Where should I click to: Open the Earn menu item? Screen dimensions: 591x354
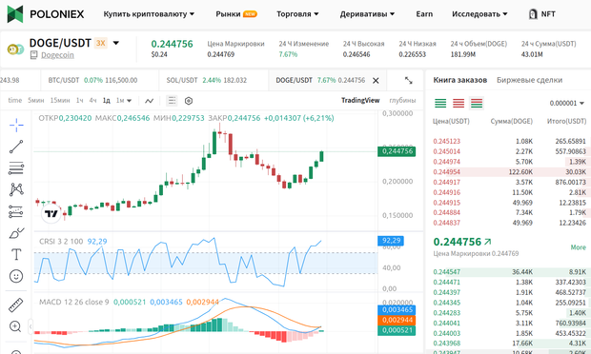coord(424,14)
